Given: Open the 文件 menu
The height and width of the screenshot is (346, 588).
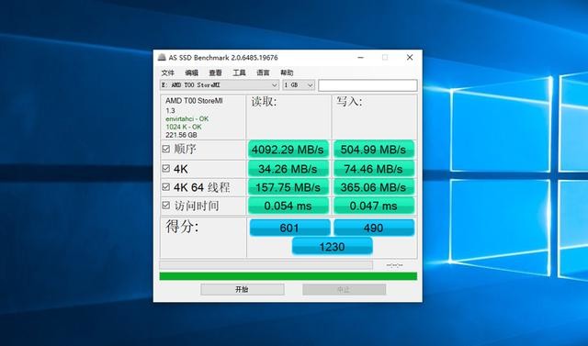Looking at the screenshot, I should coord(167,73).
